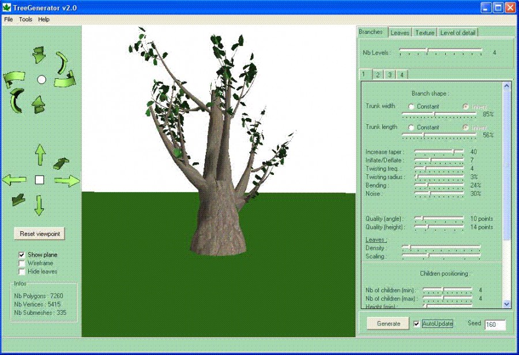Click the Noise slider
The width and height of the screenshot is (519, 355).
(439, 193)
